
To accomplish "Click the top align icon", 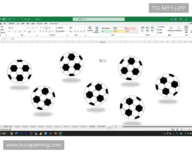I will (x=41, y=28).
